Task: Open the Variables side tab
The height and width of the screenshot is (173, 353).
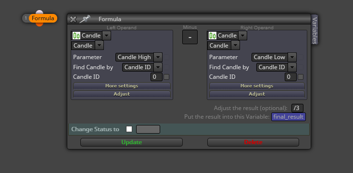Action: (x=315, y=30)
